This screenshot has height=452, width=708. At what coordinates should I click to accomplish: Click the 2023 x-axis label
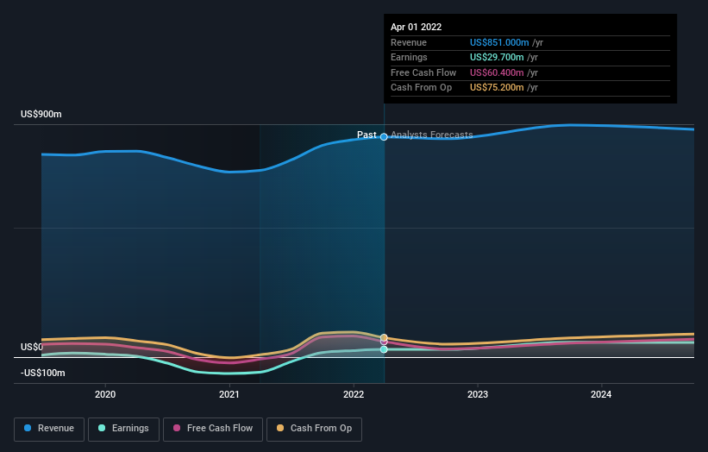tap(478, 394)
